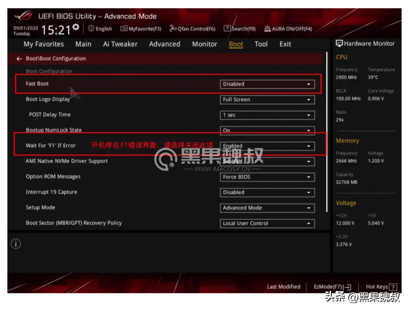This screenshot has width=409, height=311.
Task: Switch Fast Boot from Disabled state
Action: pyautogui.click(x=267, y=84)
